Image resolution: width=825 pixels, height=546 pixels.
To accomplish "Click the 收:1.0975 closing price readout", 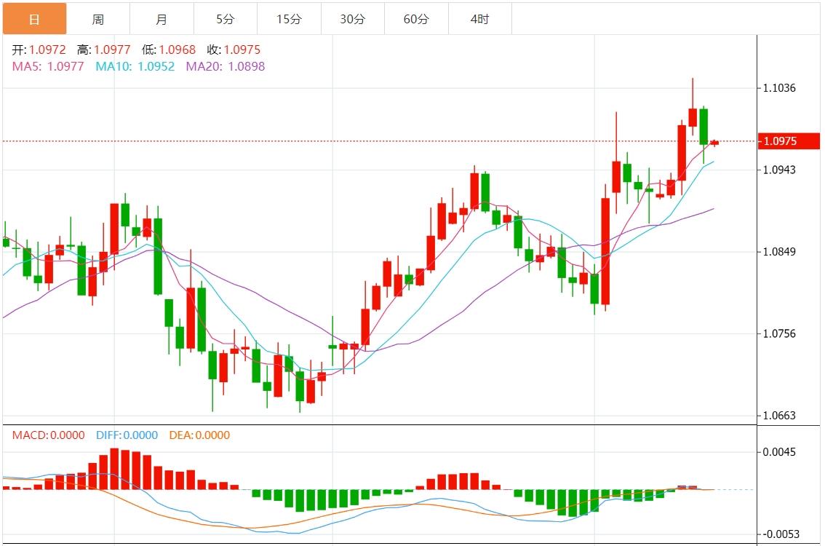I will [234, 50].
